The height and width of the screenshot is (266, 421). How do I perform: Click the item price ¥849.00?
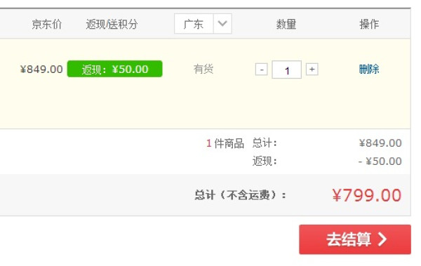[x=41, y=69]
